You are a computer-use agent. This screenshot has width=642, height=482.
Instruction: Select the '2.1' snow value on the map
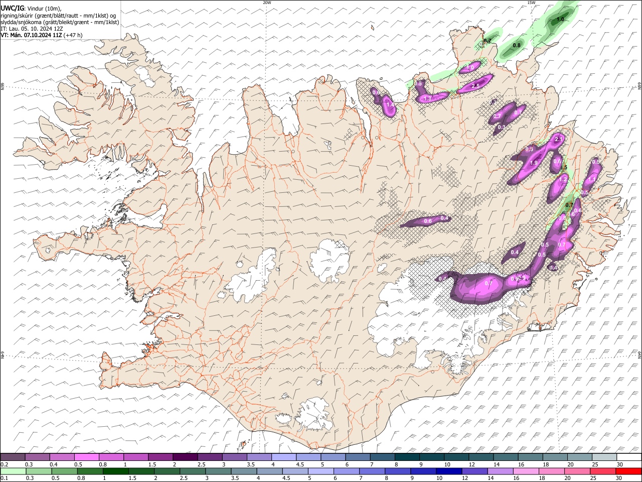[x=560, y=139]
